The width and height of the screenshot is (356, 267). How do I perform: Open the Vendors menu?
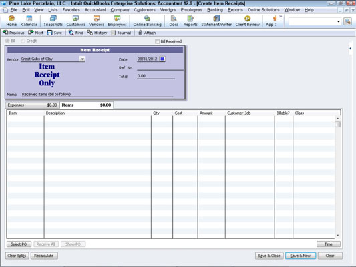(x=168, y=10)
